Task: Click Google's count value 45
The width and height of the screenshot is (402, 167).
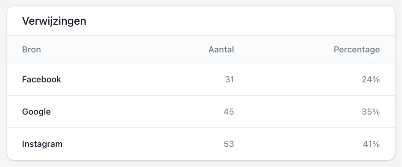Action: [x=228, y=112]
